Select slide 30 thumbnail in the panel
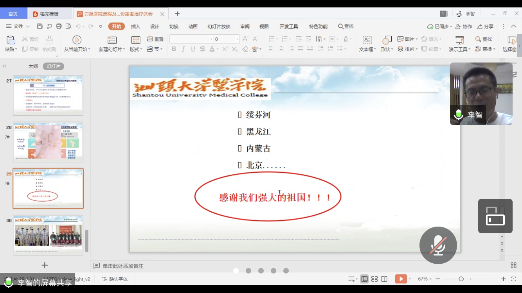The image size is (522, 293). pyautogui.click(x=48, y=235)
